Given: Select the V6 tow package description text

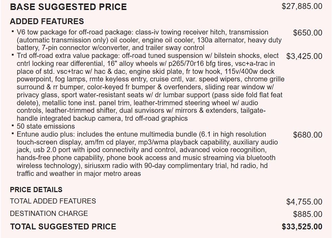Looking at the screenshot, I should pyautogui.click(x=149, y=40).
